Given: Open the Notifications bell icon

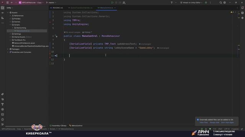Looking at the screenshot, I should point(242,8).
